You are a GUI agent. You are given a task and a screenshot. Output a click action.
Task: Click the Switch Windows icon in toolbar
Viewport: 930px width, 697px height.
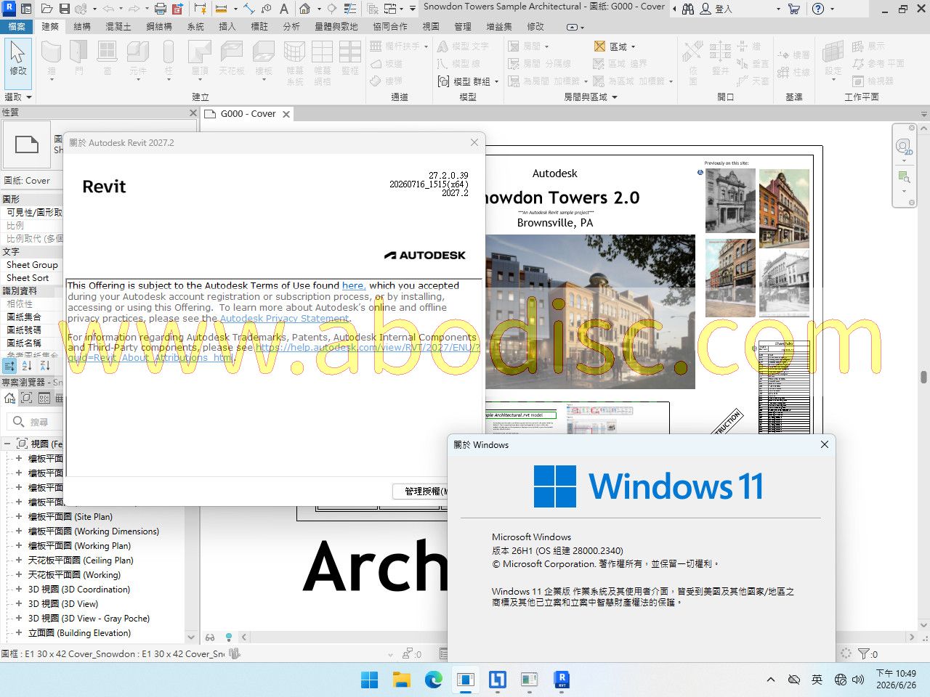390,9
